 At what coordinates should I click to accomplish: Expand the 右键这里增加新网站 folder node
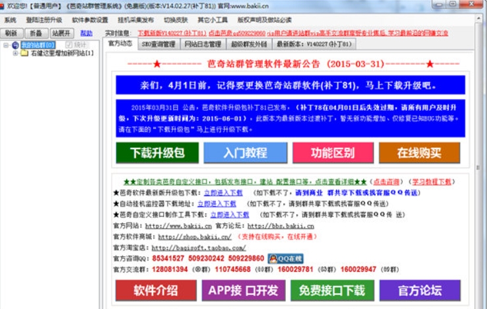(15, 53)
